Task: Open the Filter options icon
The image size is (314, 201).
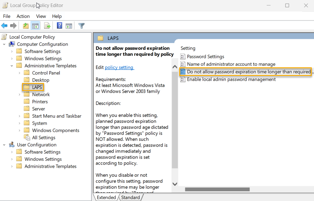Action: pos(81,26)
